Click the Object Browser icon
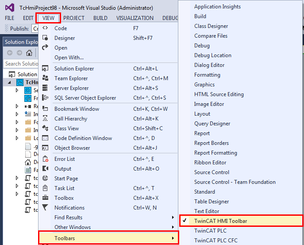 coord(45,148)
